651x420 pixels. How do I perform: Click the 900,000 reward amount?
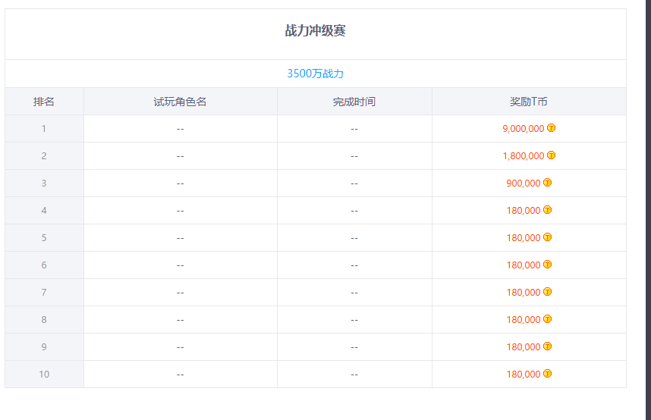(x=523, y=183)
